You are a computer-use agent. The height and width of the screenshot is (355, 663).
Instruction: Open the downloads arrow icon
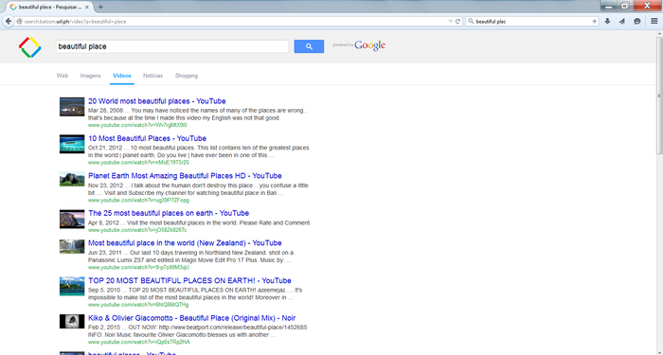coord(607,21)
